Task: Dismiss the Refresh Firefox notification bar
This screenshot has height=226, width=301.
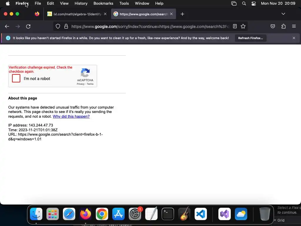Action: (294, 38)
